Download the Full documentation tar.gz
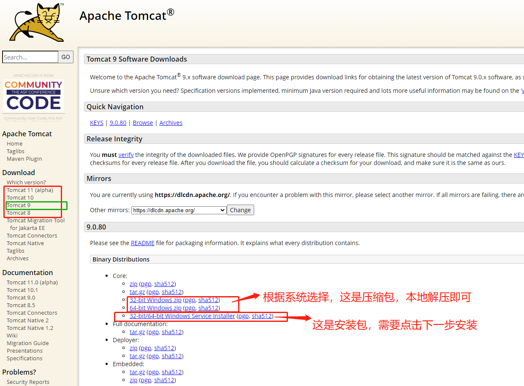The width and height of the screenshot is (524, 386). point(137,332)
